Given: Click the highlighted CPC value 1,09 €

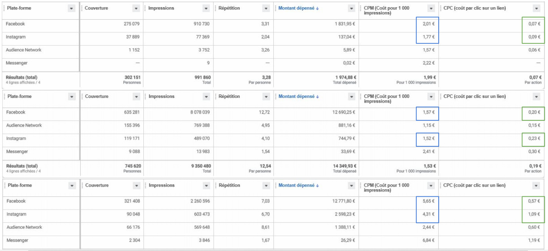Looking at the screenshot, I should tap(534, 214).
